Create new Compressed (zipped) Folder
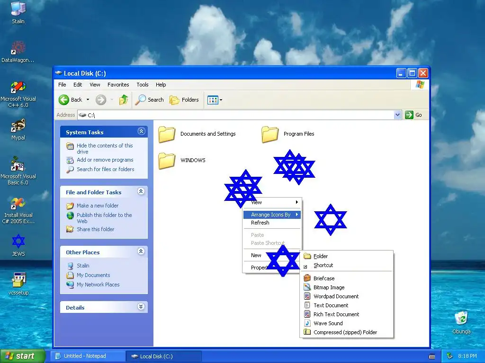 point(346,332)
